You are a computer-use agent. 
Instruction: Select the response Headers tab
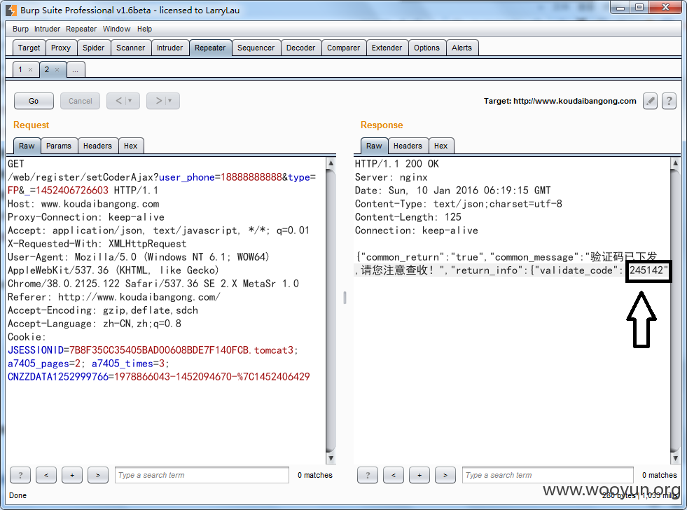tap(408, 146)
